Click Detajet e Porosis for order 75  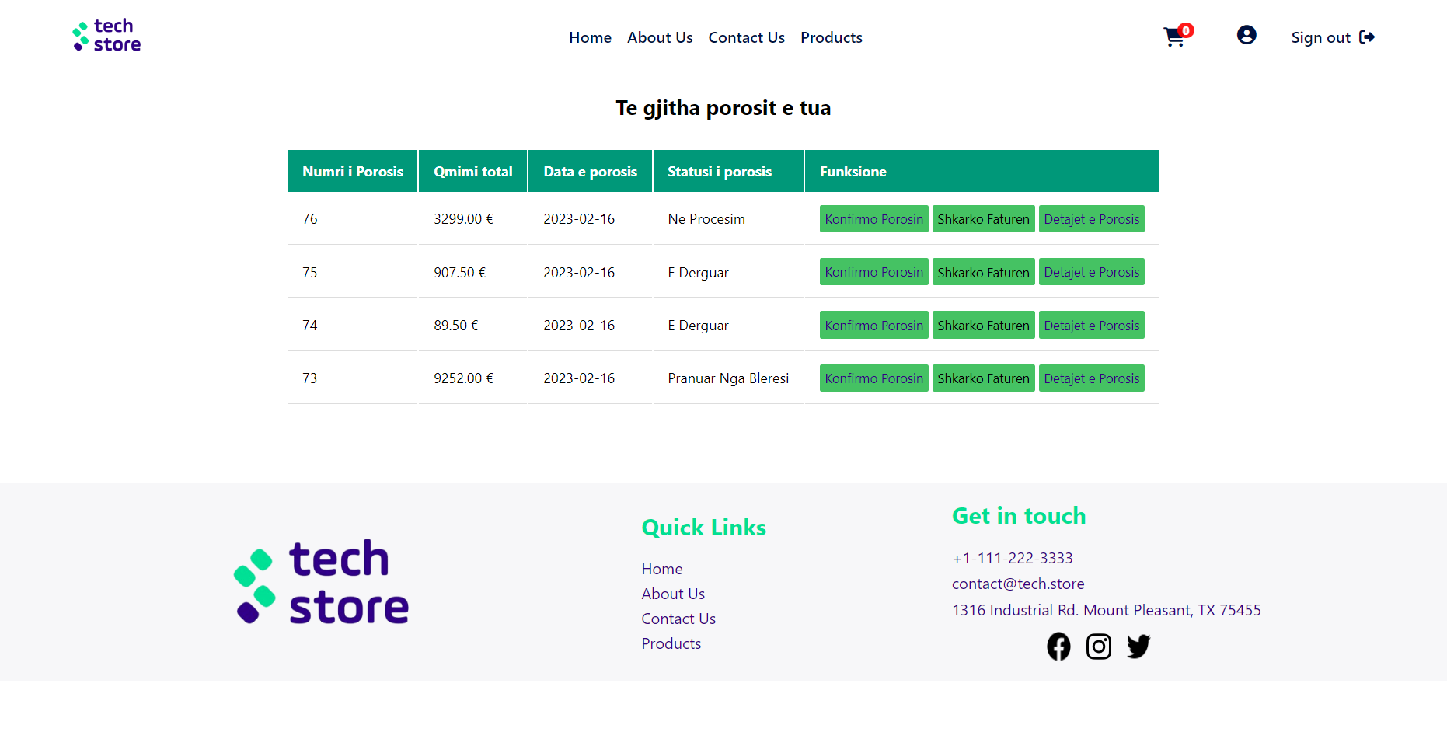(x=1091, y=272)
